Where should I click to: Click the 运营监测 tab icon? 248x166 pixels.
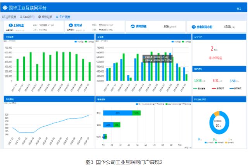click(x=4, y=17)
